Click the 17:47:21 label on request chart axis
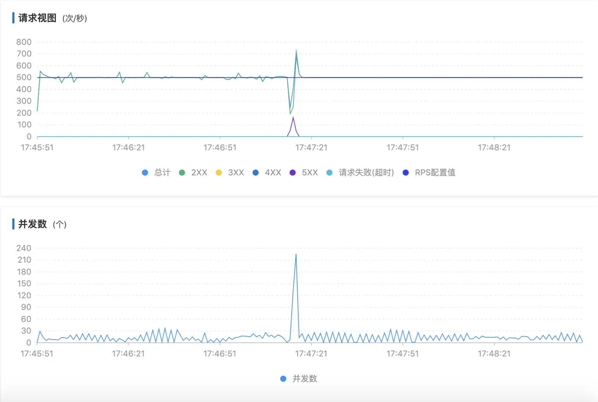 click(311, 147)
